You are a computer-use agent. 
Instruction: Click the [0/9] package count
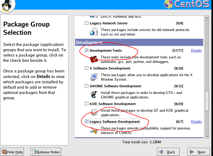coord(180,23)
